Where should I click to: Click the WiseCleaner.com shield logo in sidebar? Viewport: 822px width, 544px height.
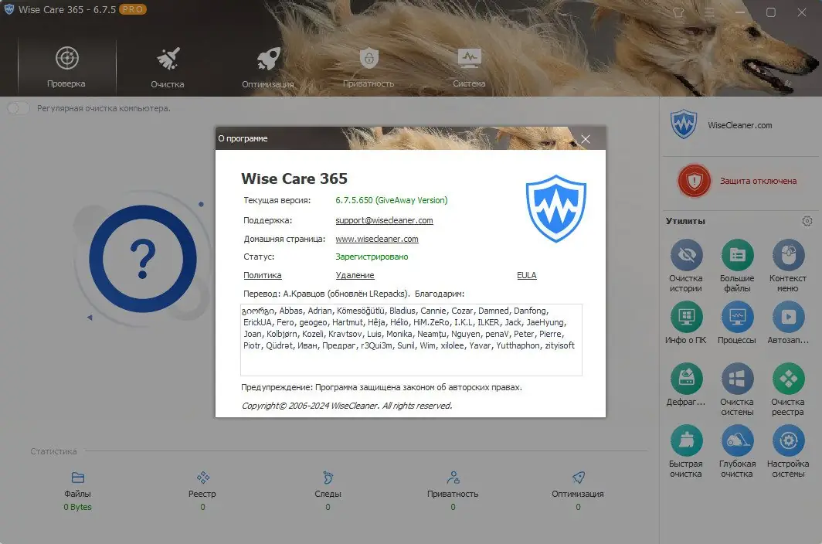pos(684,124)
